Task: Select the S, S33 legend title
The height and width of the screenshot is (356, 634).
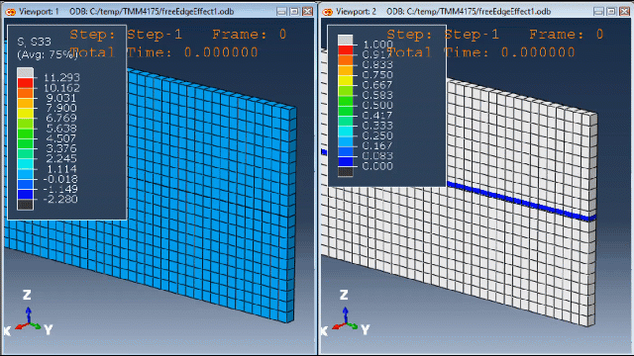Action: (x=35, y=42)
